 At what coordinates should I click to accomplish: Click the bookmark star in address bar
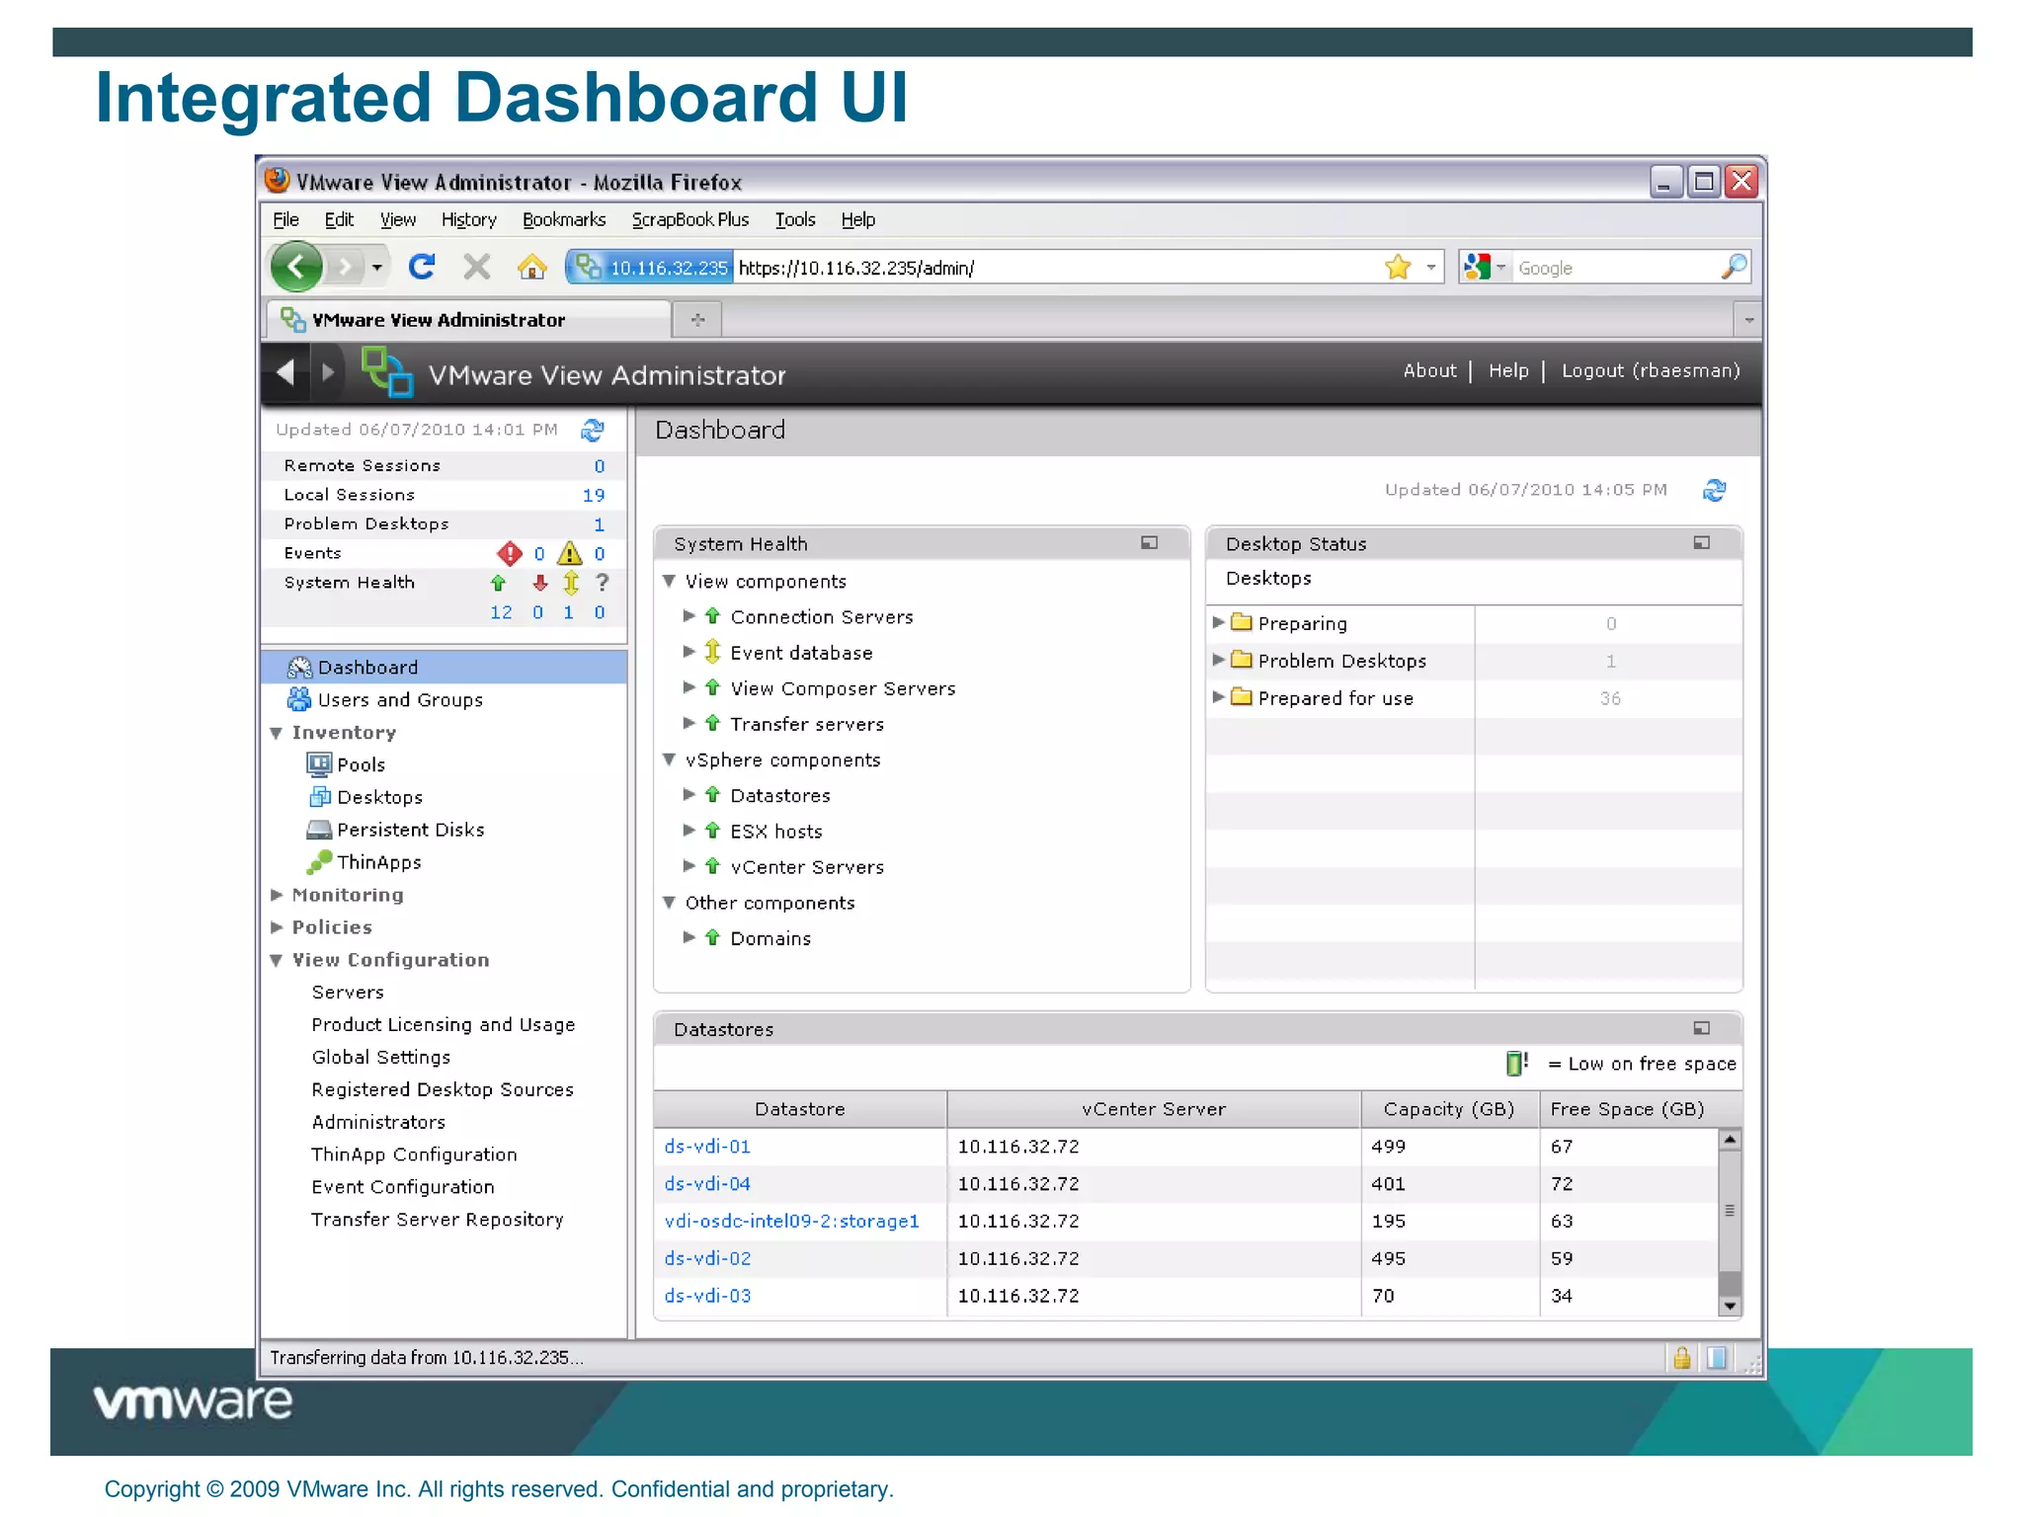pyautogui.click(x=1398, y=267)
